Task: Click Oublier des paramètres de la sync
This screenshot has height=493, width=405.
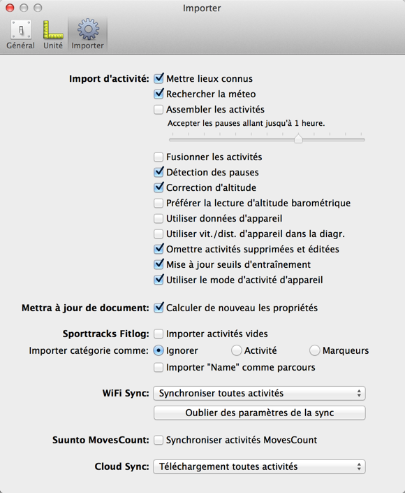Action: tap(259, 413)
